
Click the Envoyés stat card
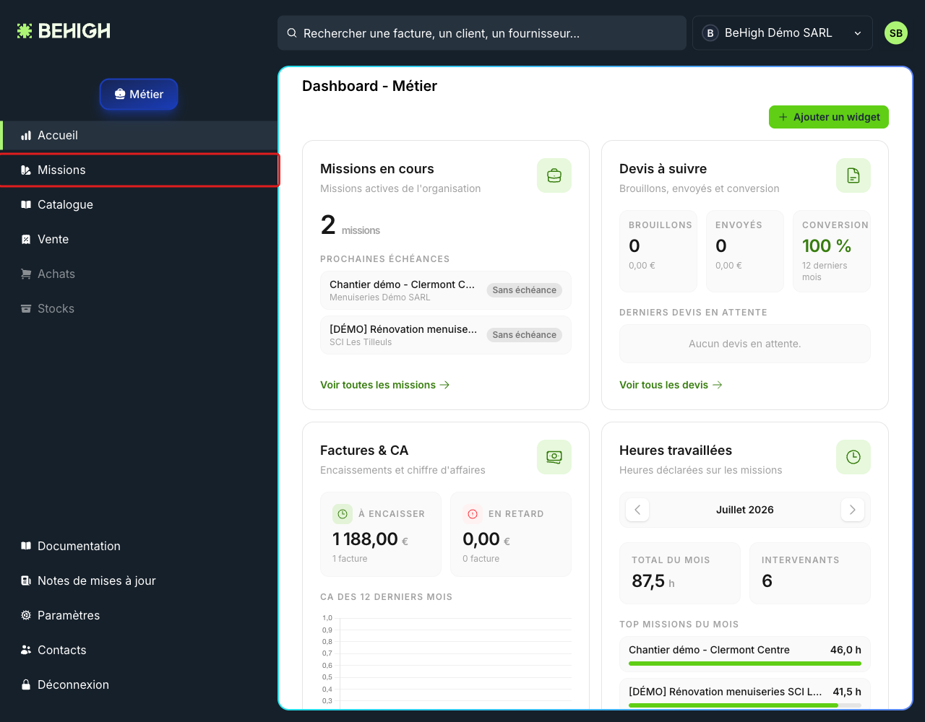(745, 251)
